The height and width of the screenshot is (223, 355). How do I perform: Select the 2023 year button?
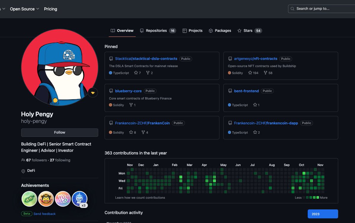323,214
